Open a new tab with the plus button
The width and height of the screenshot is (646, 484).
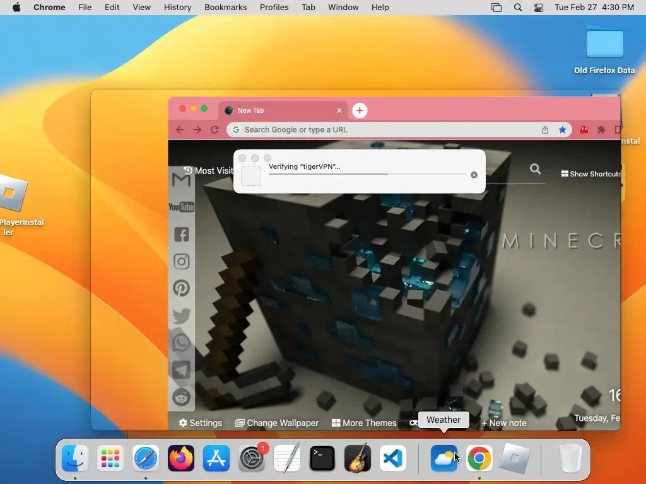(360, 110)
